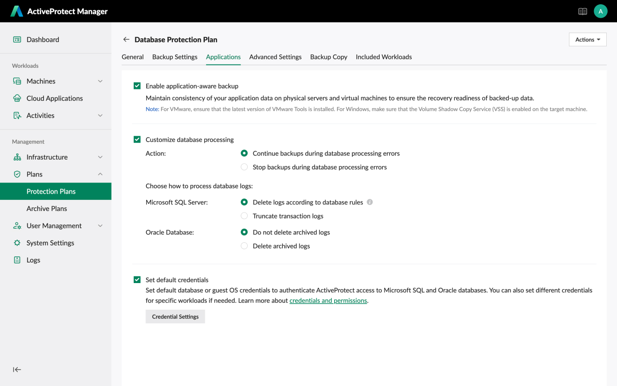The image size is (617, 386).
Task: Click the info icon next to database rules
Action: coord(370,202)
